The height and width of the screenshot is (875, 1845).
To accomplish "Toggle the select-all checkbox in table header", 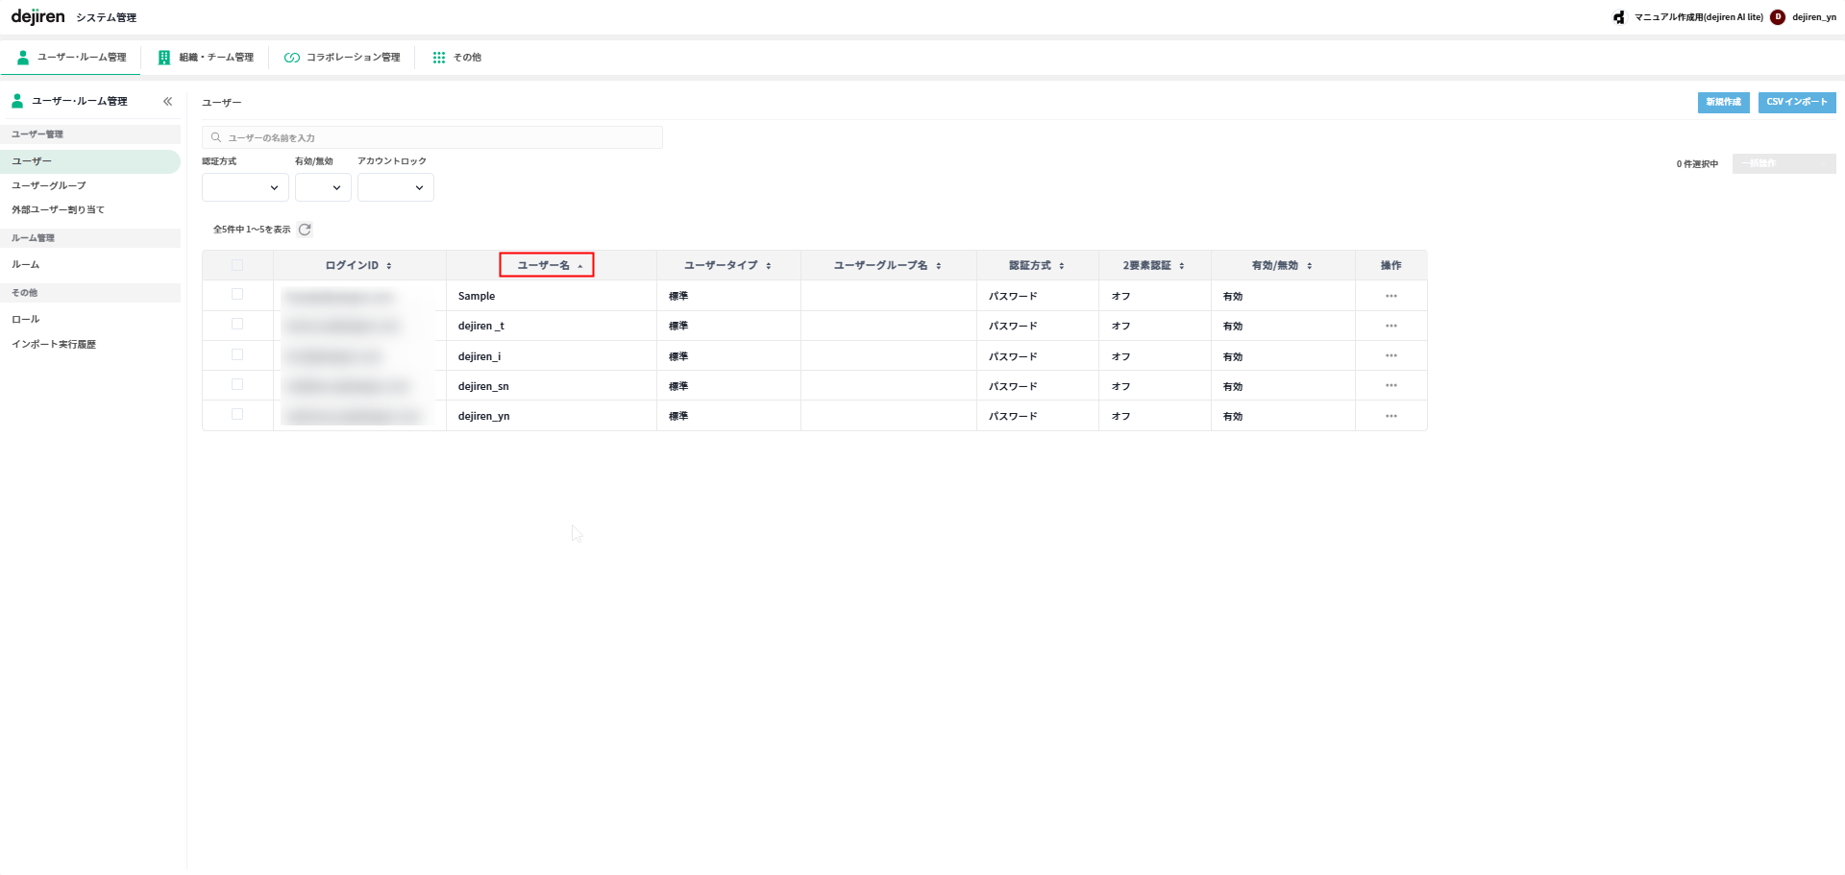I will [237, 265].
